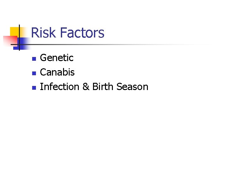
Task: Click the empty white area below the bullets
Action: [x=113, y=132]
